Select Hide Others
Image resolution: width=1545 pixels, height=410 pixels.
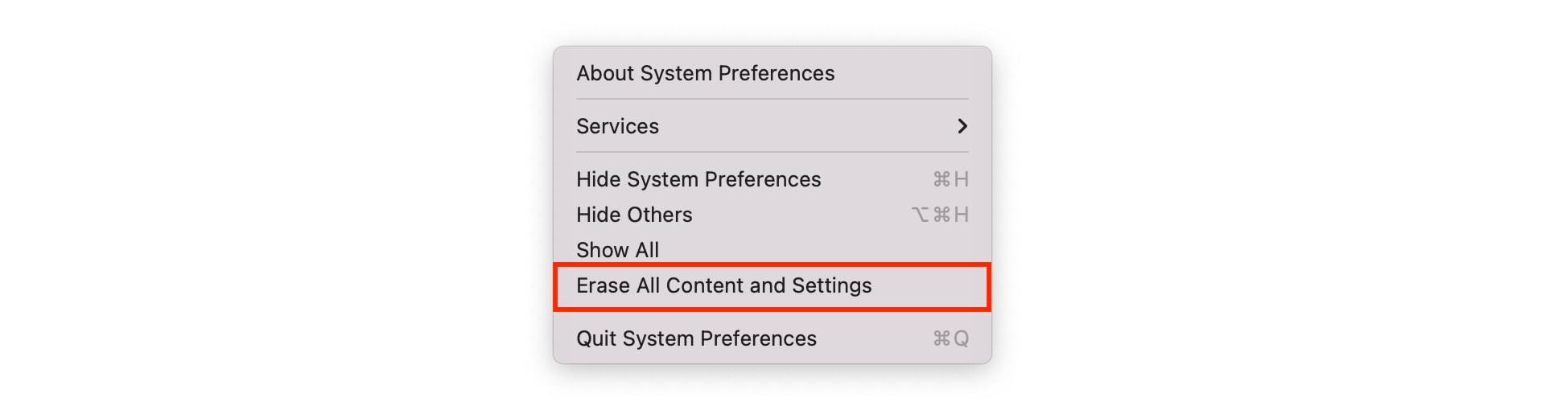(x=772, y=215)
